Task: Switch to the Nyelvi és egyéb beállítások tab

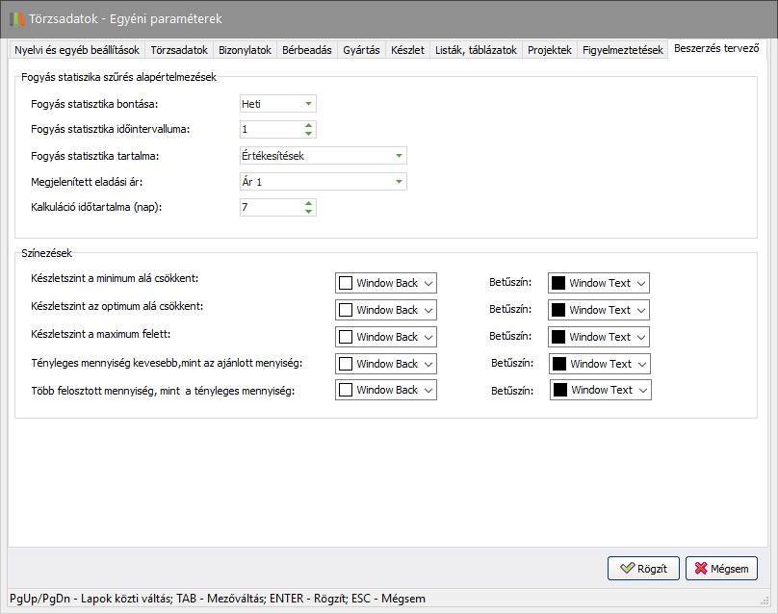Action: coord(77,50)
